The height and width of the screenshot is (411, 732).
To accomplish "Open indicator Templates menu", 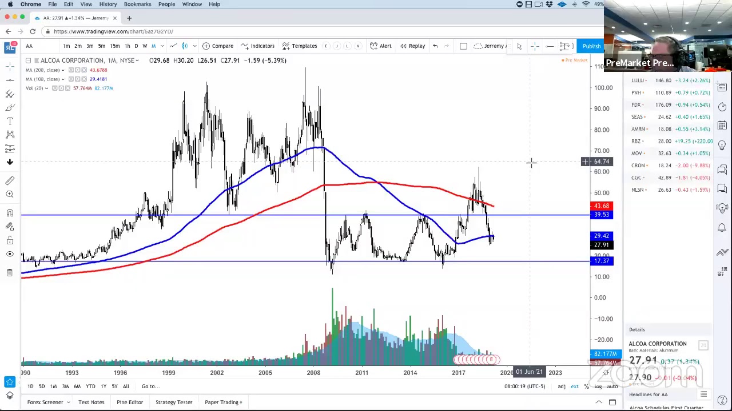I will [x=300, y=46].
